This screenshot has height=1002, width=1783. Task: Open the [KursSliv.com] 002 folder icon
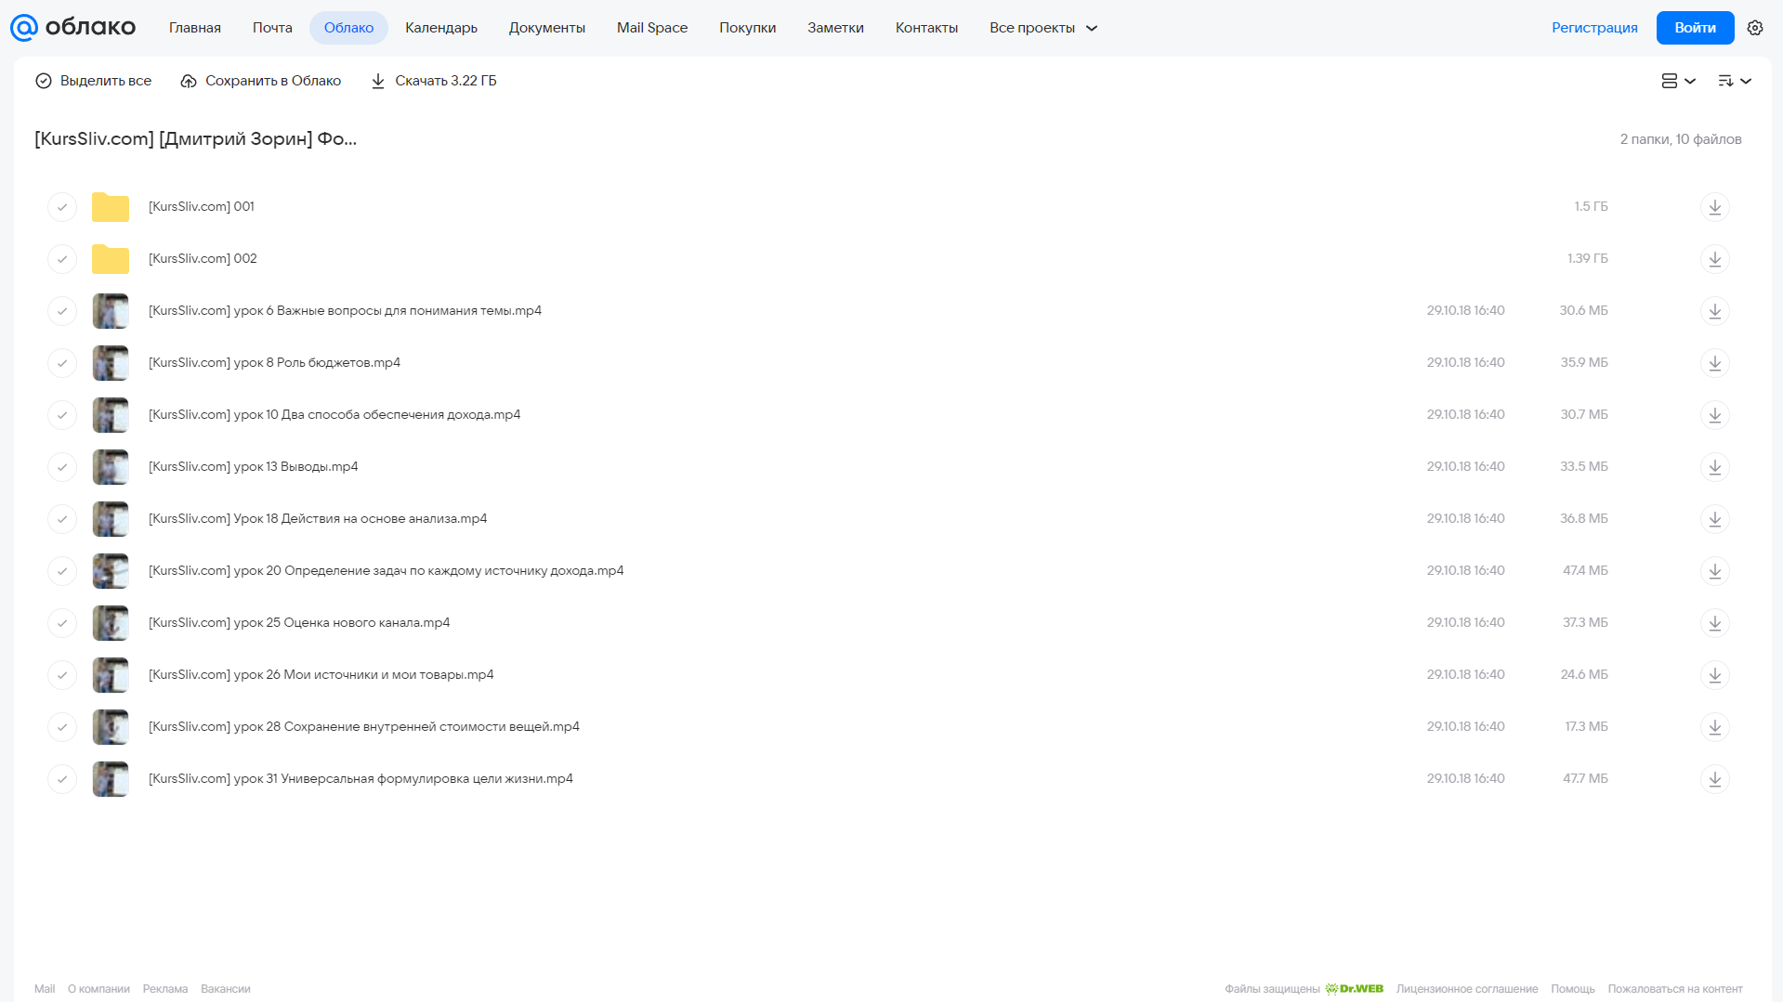(x=111, y=259)
